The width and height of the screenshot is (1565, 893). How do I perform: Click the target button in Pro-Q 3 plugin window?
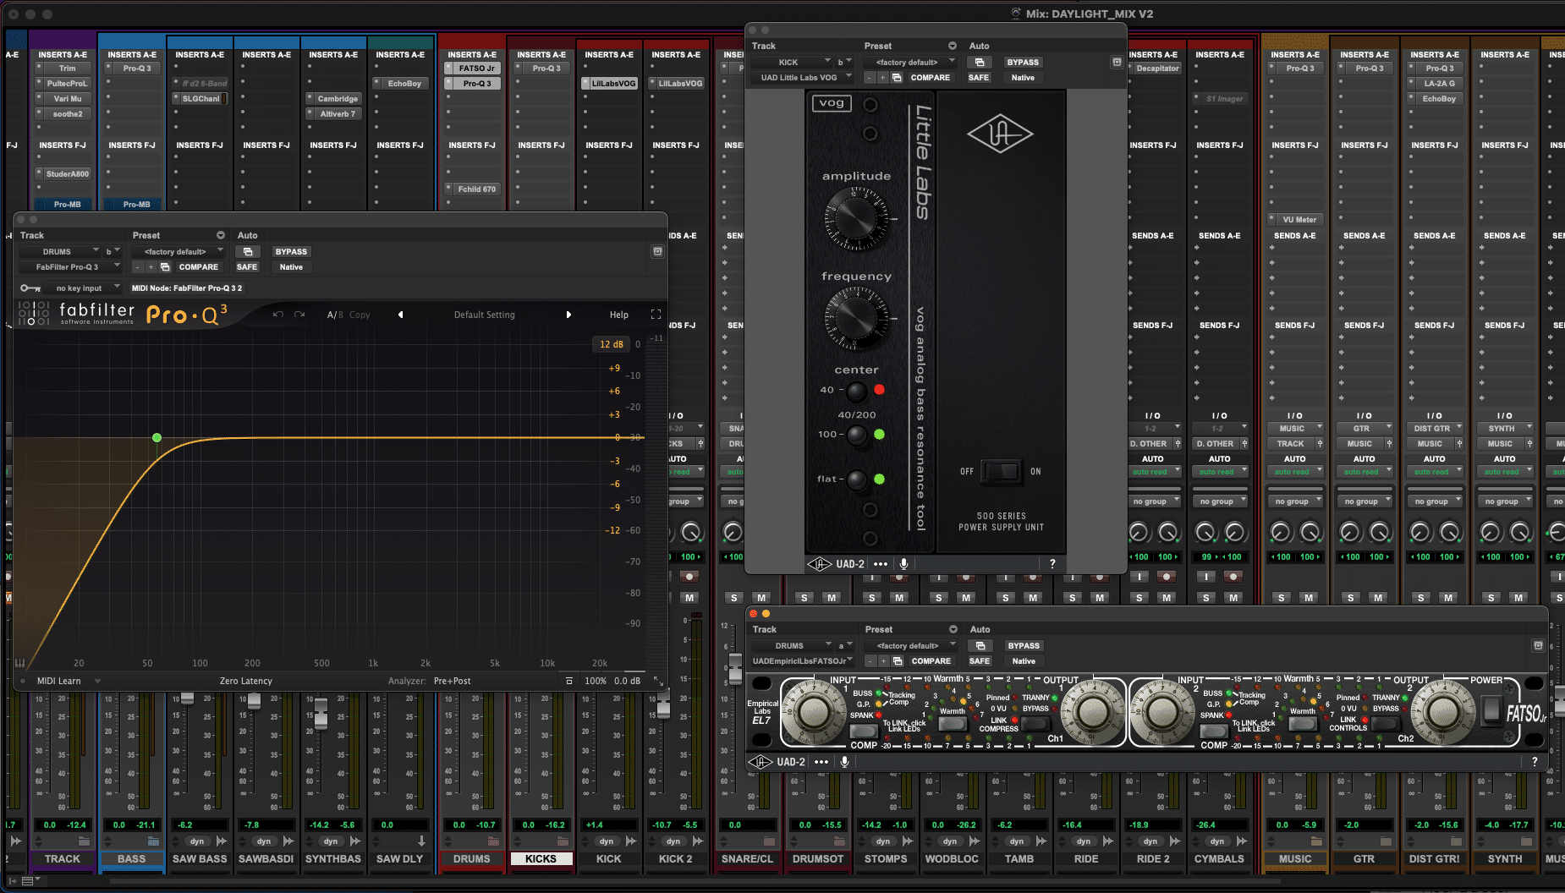coord(657,252)
